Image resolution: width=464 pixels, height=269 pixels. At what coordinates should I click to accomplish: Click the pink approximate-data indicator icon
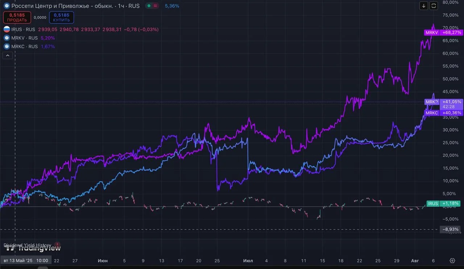click(155, 6)
